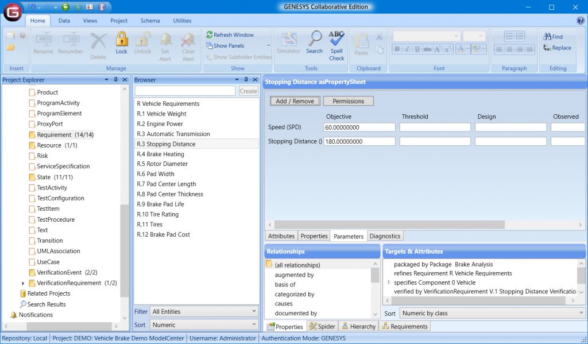Viewport: 588px width, 344px height.
Task: Click the Objective field for Speed (SPD)
Action: coord(360,127)
